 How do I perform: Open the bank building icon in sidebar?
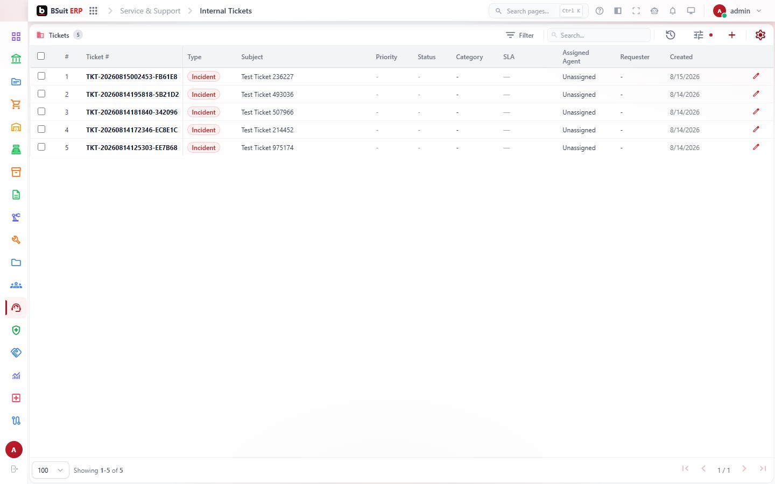[16, 59]
